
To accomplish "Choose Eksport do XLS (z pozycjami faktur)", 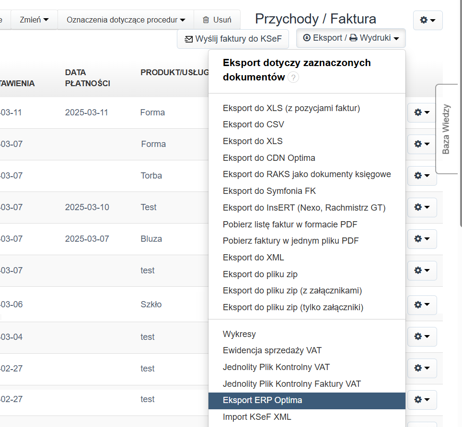I will tap(291, 108).
